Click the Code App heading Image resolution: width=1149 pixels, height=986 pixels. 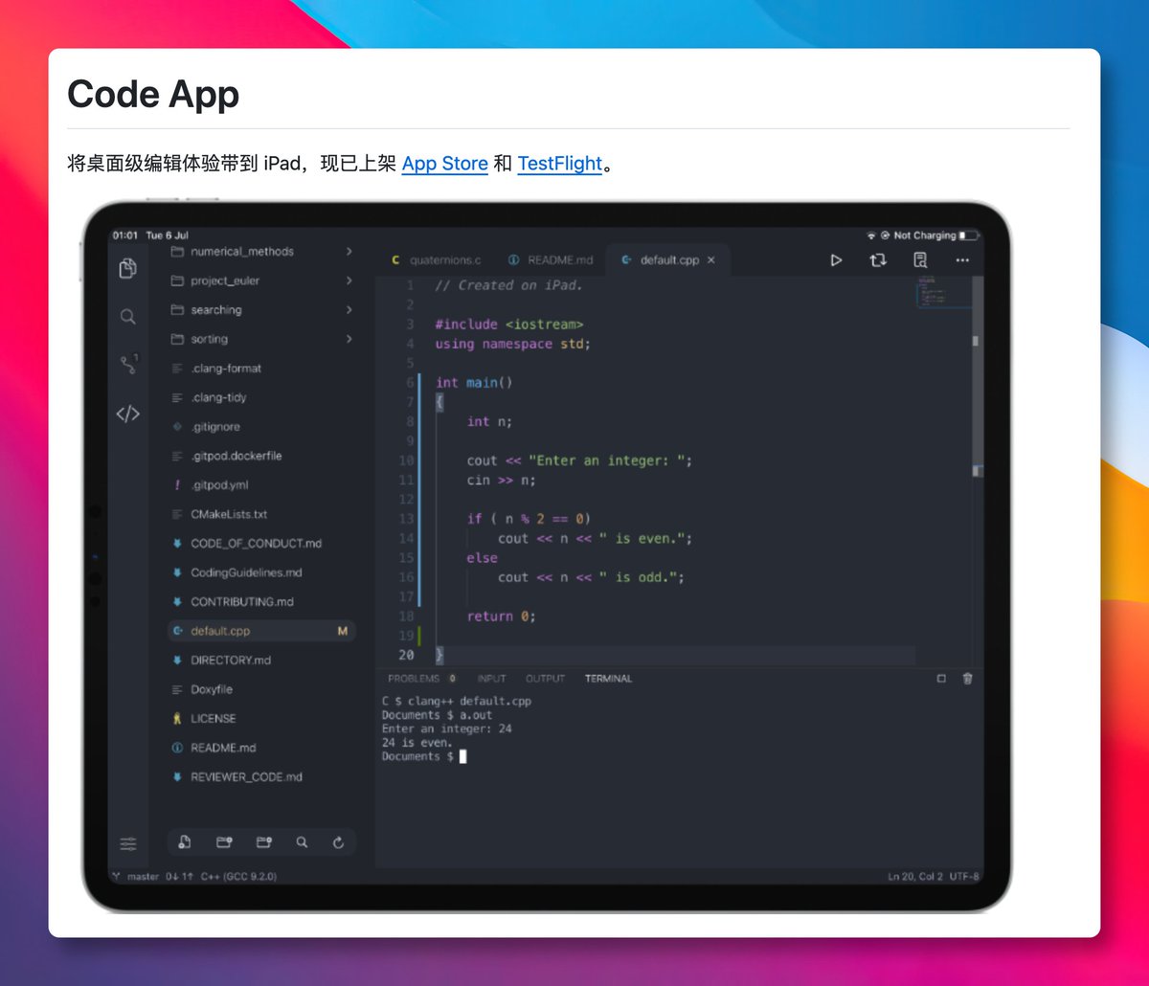153,94
